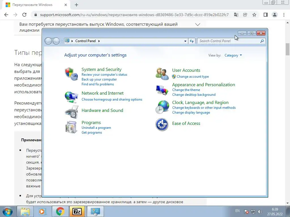
Task: Click Uninstall a program
Action: 96,128
